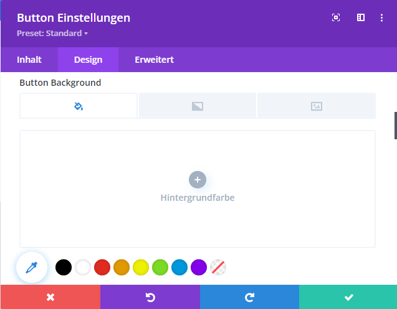Open the fullscreen expand modal icon
Viewport: 397px width, 309px height.
click(336, 18)
